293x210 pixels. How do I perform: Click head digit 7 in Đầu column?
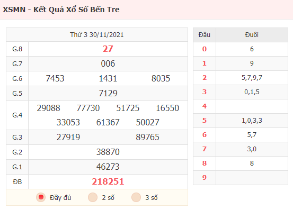tap(205, 149)
